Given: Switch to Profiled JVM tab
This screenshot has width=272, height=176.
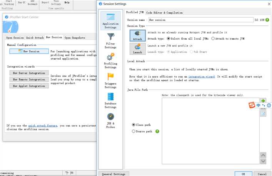Looking at the screenshot, I should tap(135, 12).
